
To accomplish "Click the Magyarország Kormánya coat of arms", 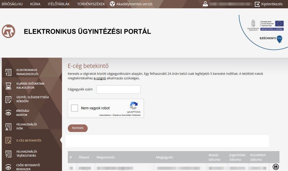I will point(253,25).
